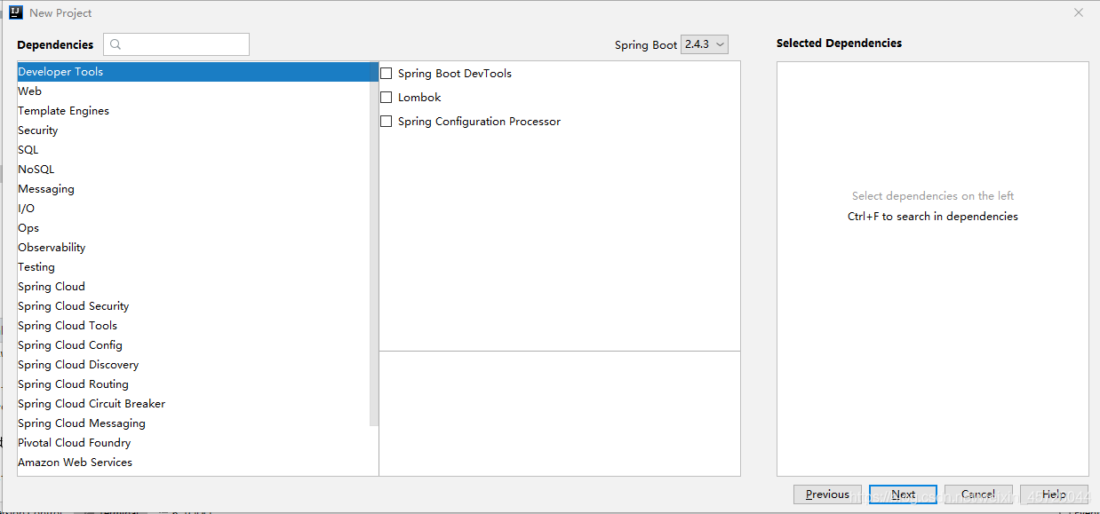Open the Spring Boot version dropdown
The width and height of the screenshot is (1100, 514).
click(705, 44)
